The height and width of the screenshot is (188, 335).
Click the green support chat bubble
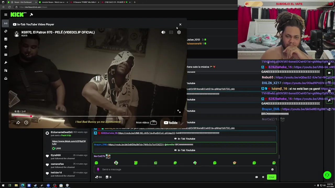pyautogui.click(x=327, y=175)
